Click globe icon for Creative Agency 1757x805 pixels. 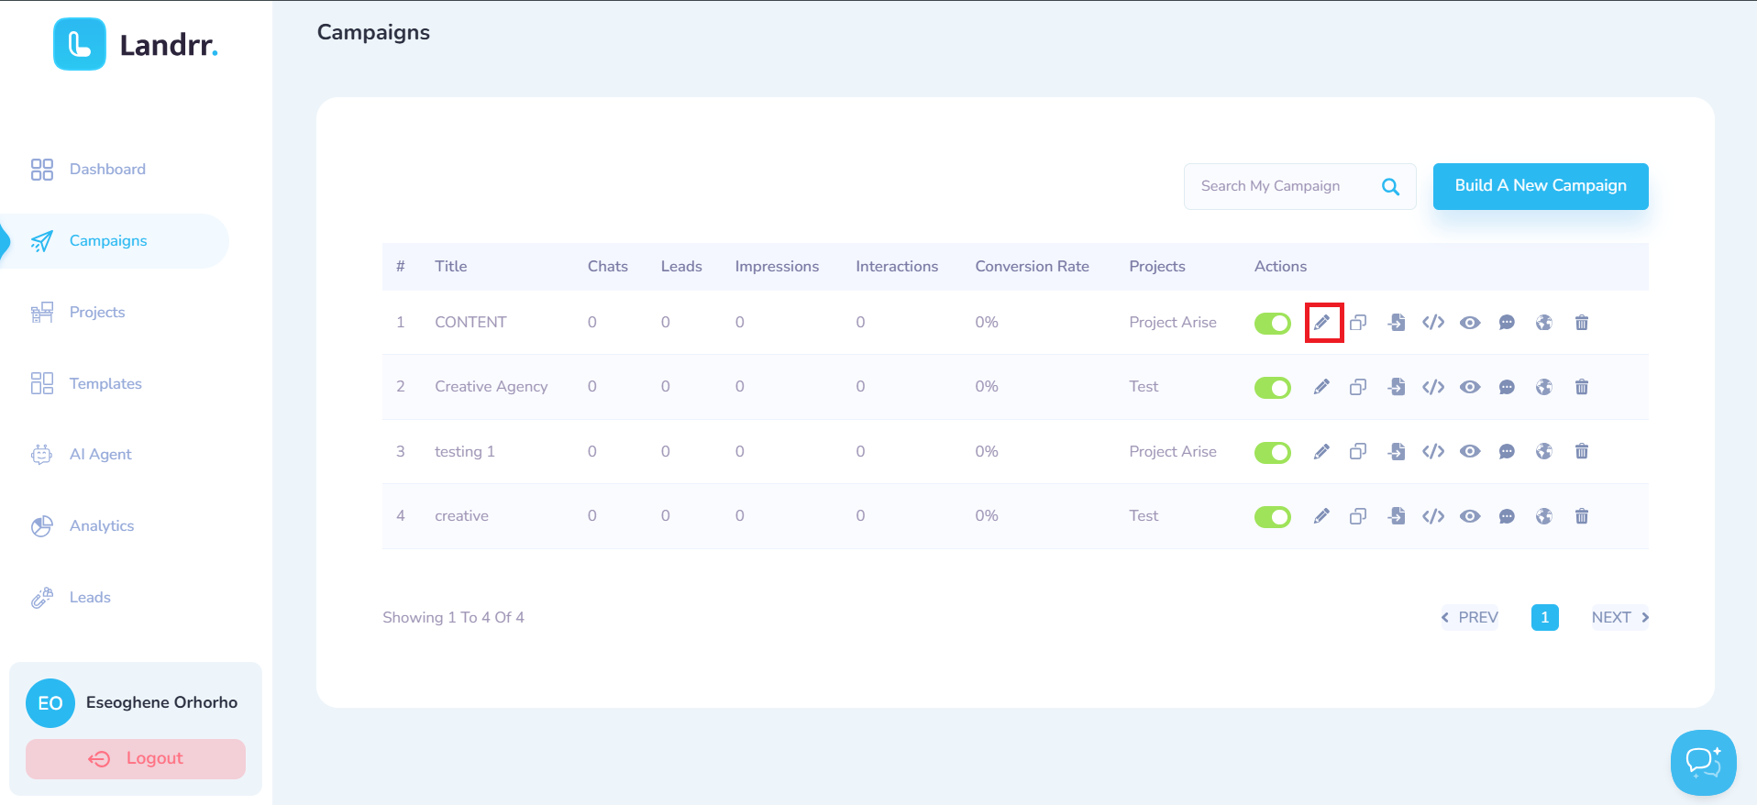[1544, 387]
